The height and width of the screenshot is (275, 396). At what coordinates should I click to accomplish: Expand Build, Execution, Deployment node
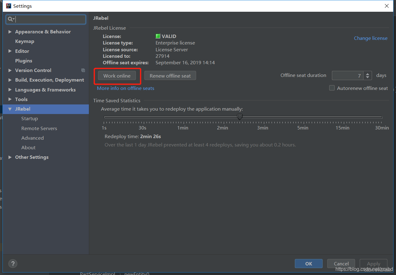click(x=10, y=80)
